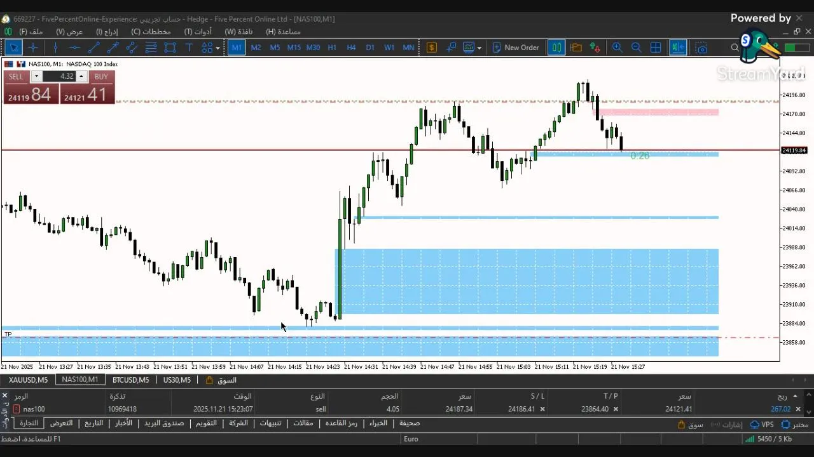Tile chart windows grid icon

click(656, 48)
